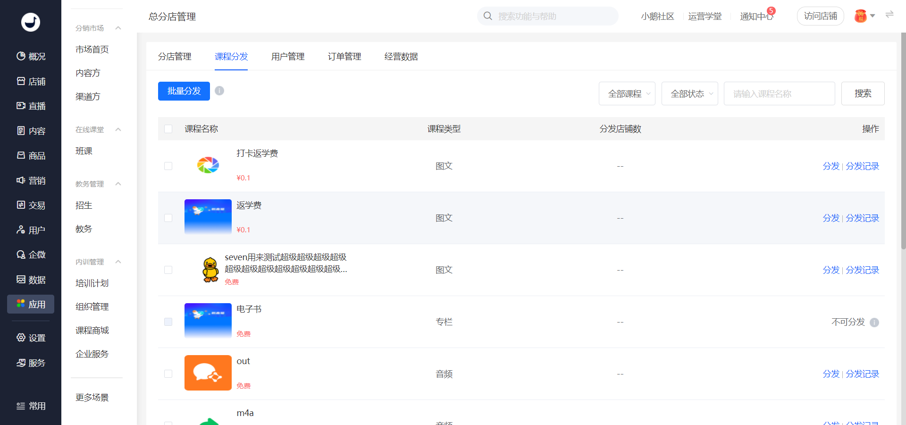
Task: Open the 常用 frequently used menu
Action: 31,406
